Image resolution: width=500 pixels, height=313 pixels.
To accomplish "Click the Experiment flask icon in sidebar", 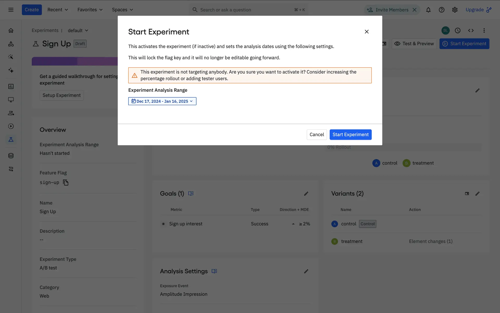I will tap(11, 140).
